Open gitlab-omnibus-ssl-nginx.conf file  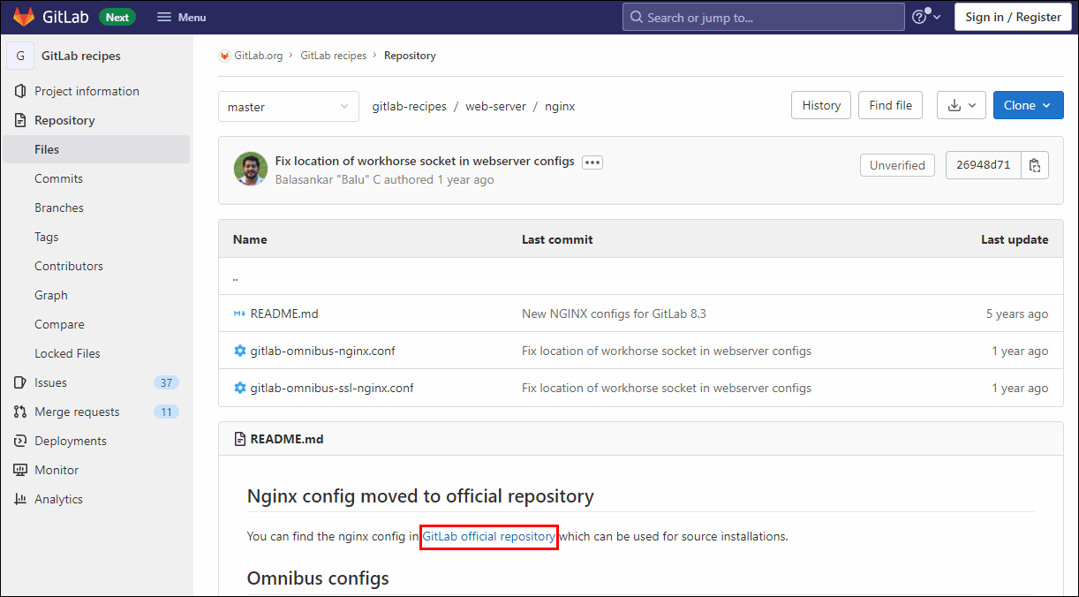332,388
